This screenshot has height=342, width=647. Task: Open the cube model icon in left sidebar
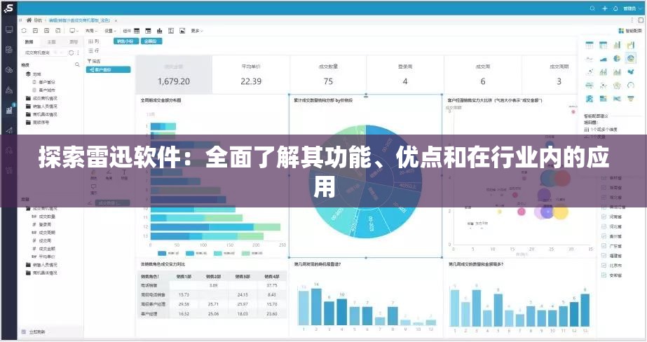(x=8, y=69)
